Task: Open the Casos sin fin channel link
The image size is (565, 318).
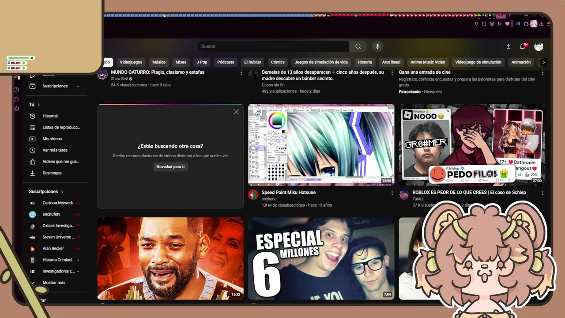Action: pos(273,85)
